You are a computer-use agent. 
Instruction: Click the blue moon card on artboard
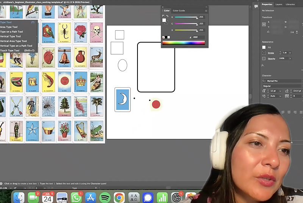coord(122,100)
